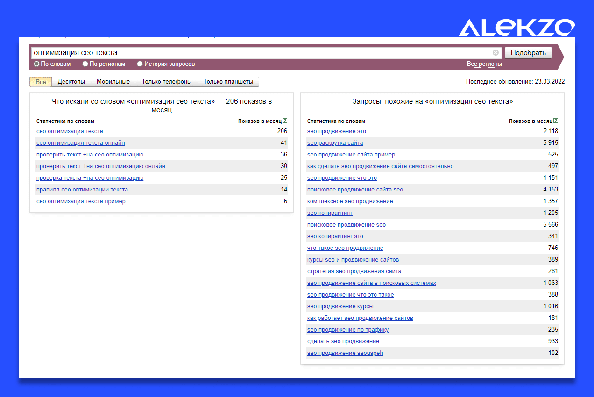Open the сео оптимизация текста онлайн link
594x397 pixels.
[x=81, y=143]
